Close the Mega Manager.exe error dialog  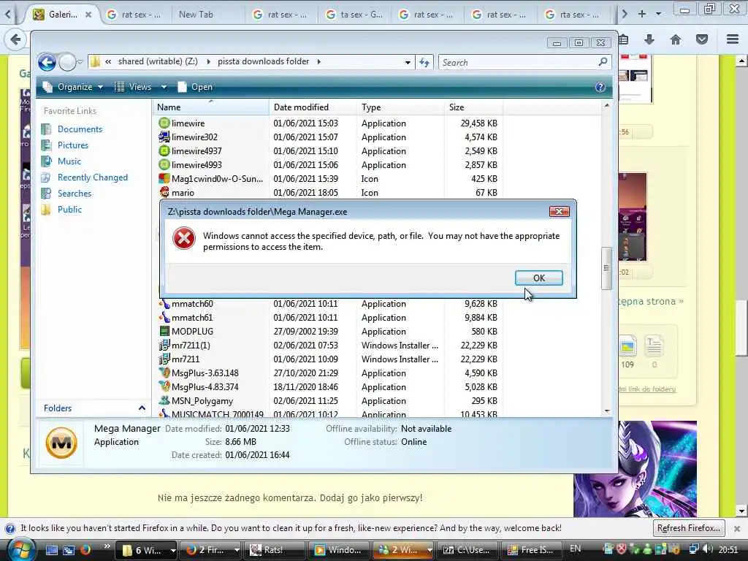click(x=559, y=211)
